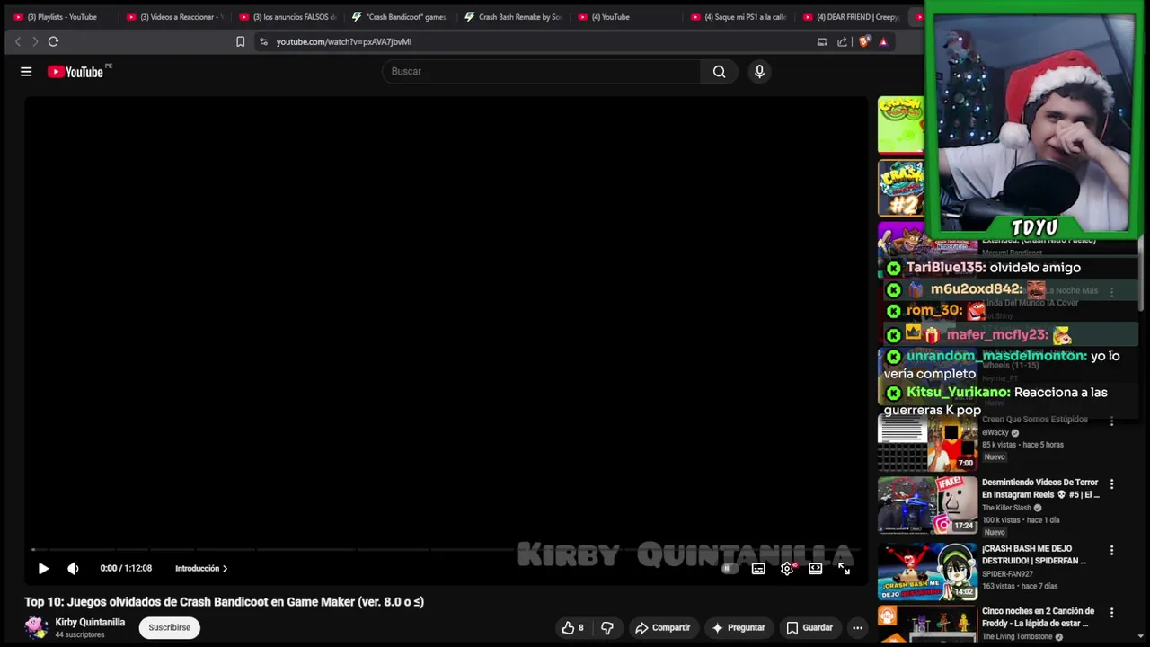Viewport: 1150px width, 647px height.
Task: Subscribe with the Suscribirse button
Action: tap(170, 627)
